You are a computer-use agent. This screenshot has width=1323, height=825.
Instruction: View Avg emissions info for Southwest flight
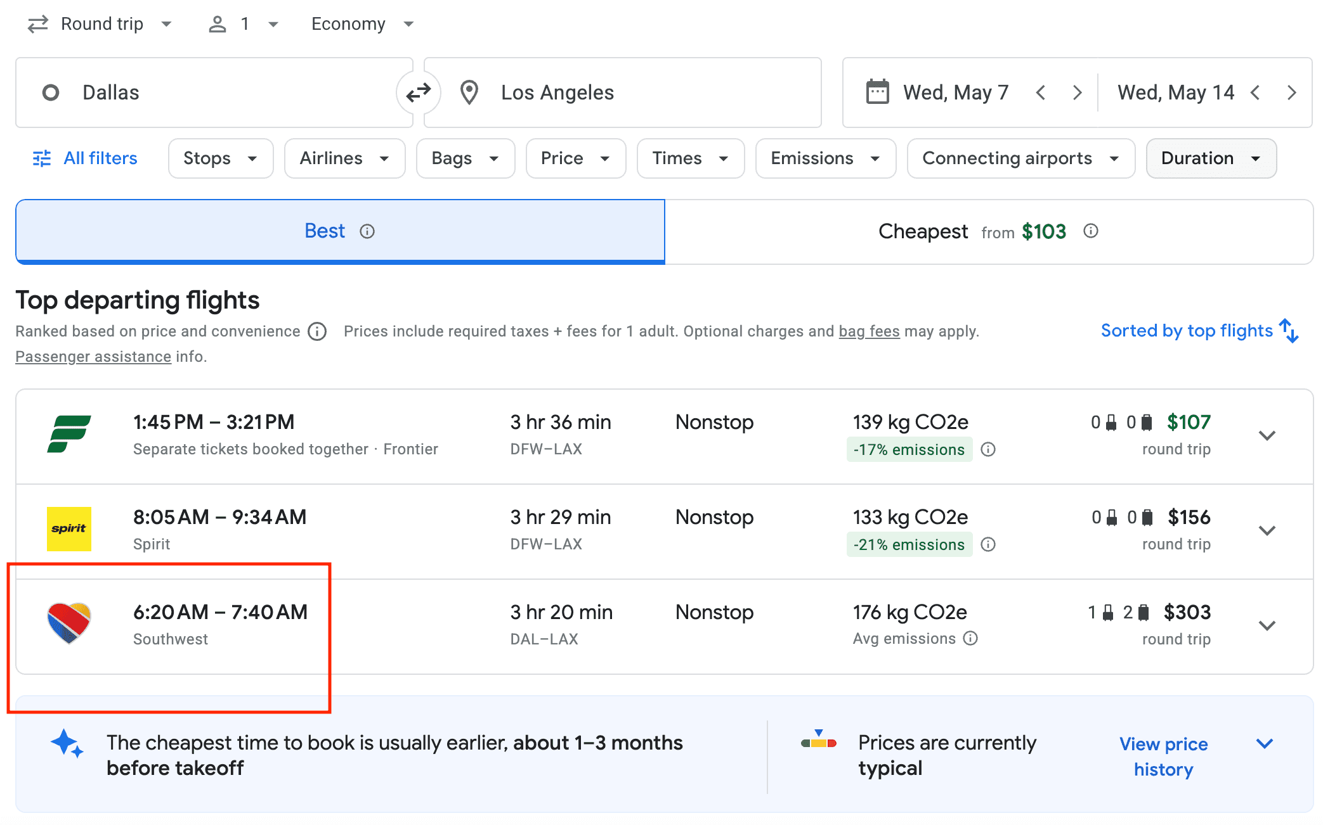(x=970, y=638)
